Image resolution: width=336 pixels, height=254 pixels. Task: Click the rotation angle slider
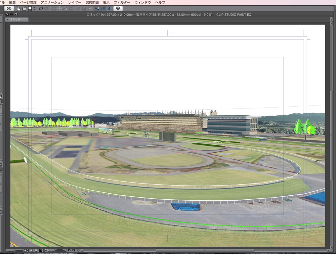(x=60, y=250)
